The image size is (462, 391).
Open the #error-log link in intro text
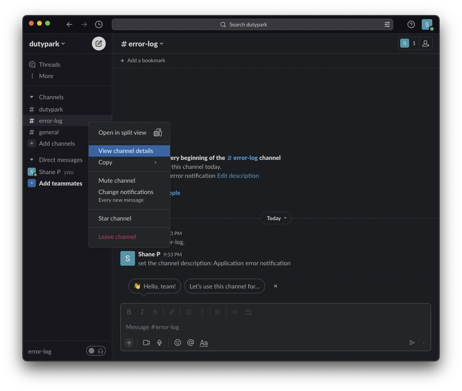(x=242, y=158)
